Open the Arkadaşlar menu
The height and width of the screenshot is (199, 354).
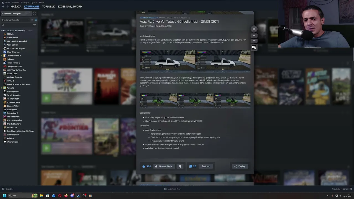pos(25,2)
